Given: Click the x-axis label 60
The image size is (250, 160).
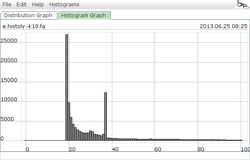Looking at the screenshot, I should pyautogui.click(x=158, y=149).
